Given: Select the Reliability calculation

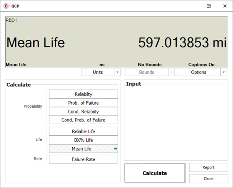Looking at the screenshot, I should (x=83, y=94).
